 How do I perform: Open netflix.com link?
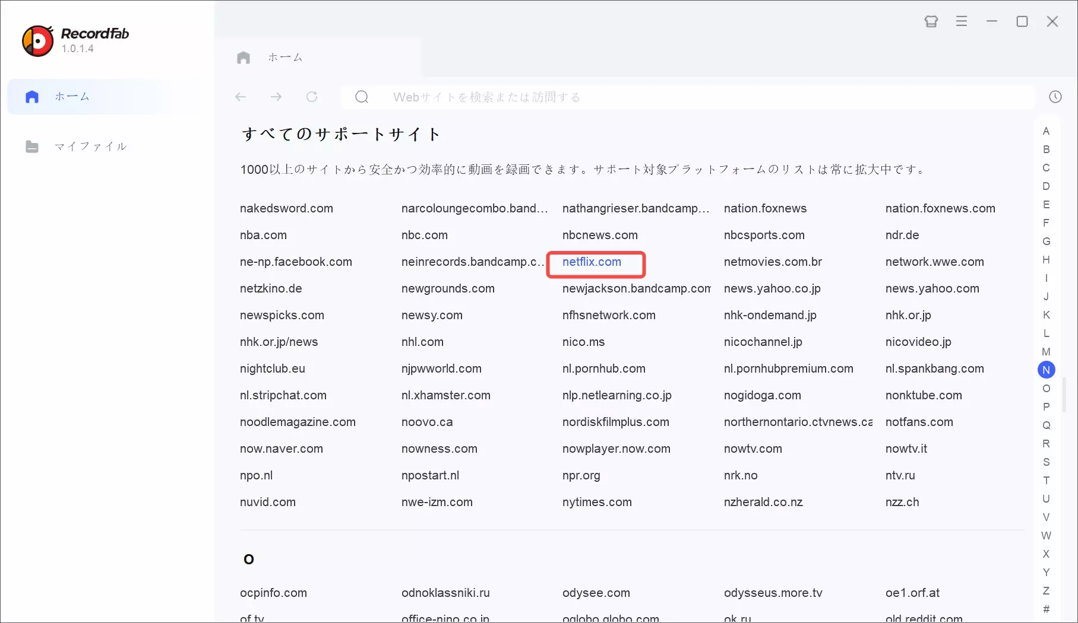pos(592,262)
